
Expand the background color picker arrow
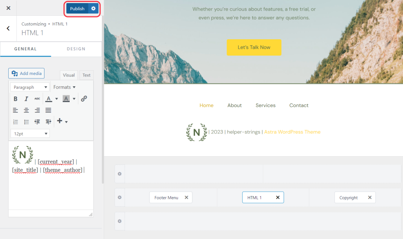point(74,99)
